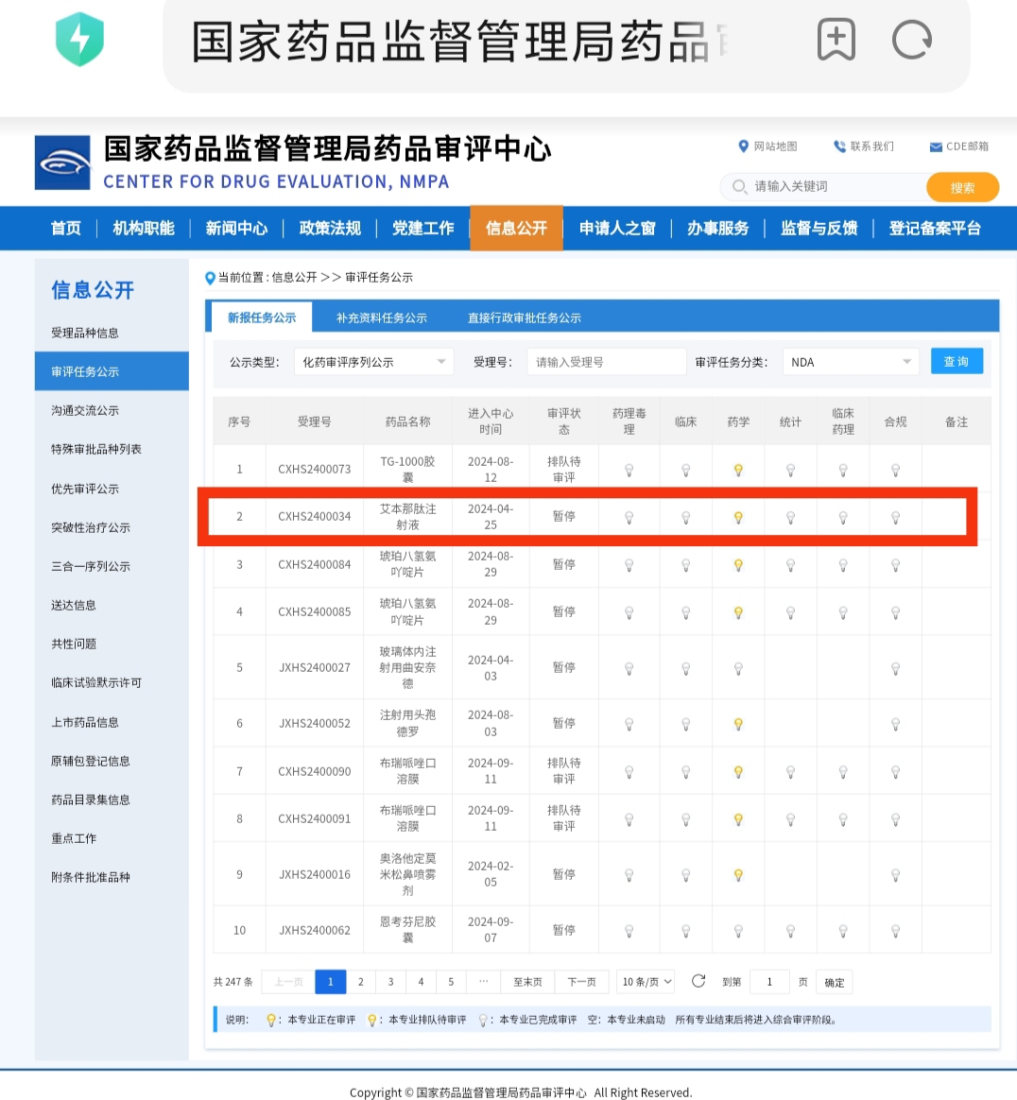The height and width of the screenshot is (1100, 1017).
Task: Open 办事服务 navigation item
Action: pos(718,228)
